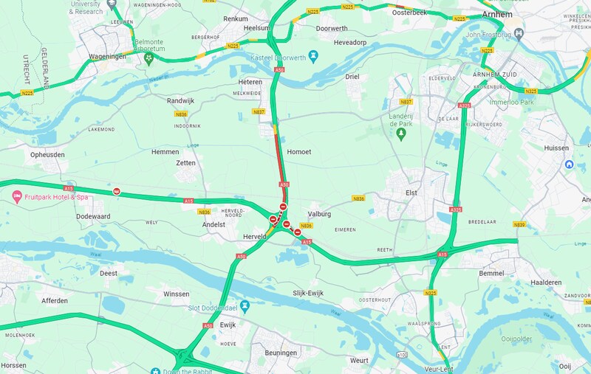
Task: Select the N837 road shield near Heteren
Action: 259,111
